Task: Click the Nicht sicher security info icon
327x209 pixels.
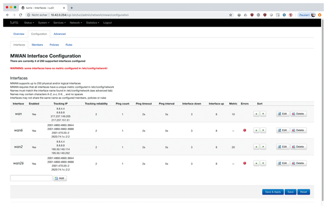Action: [28, 15]
